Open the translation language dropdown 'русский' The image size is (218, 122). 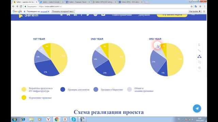pos(45,12)
